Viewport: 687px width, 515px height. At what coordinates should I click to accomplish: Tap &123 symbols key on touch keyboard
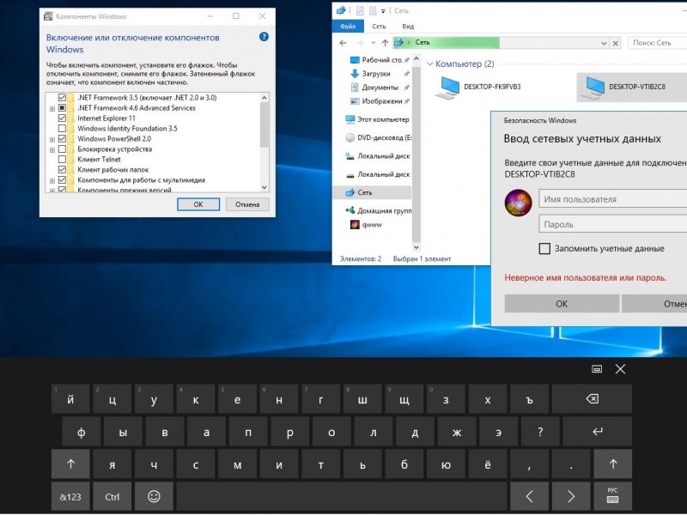point(70,497)
